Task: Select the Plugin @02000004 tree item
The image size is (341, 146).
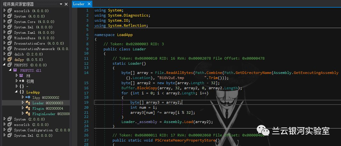Action: [47, 108]
